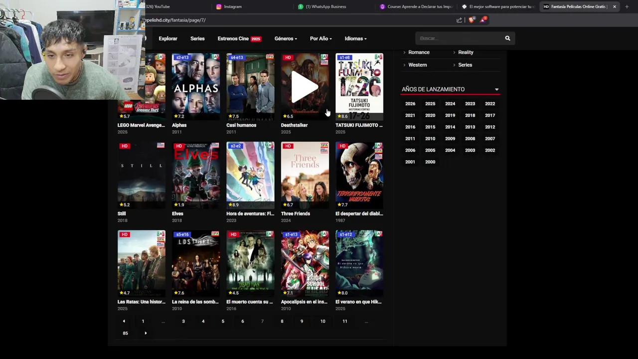Screen dimensions: 638x359
Task: Open the Three Friends poster
Action: point(305,175)
